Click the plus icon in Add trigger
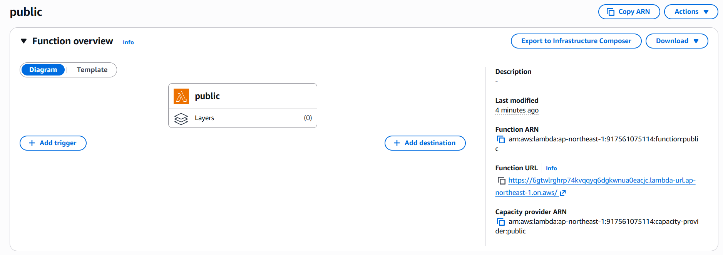This screenshot has height=255, width=723. coord(32,143)
